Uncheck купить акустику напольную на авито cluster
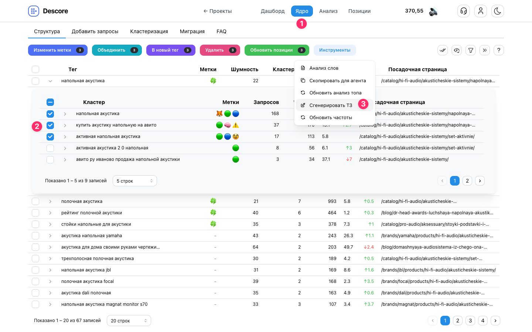The image size is (532, 332). 50,125
